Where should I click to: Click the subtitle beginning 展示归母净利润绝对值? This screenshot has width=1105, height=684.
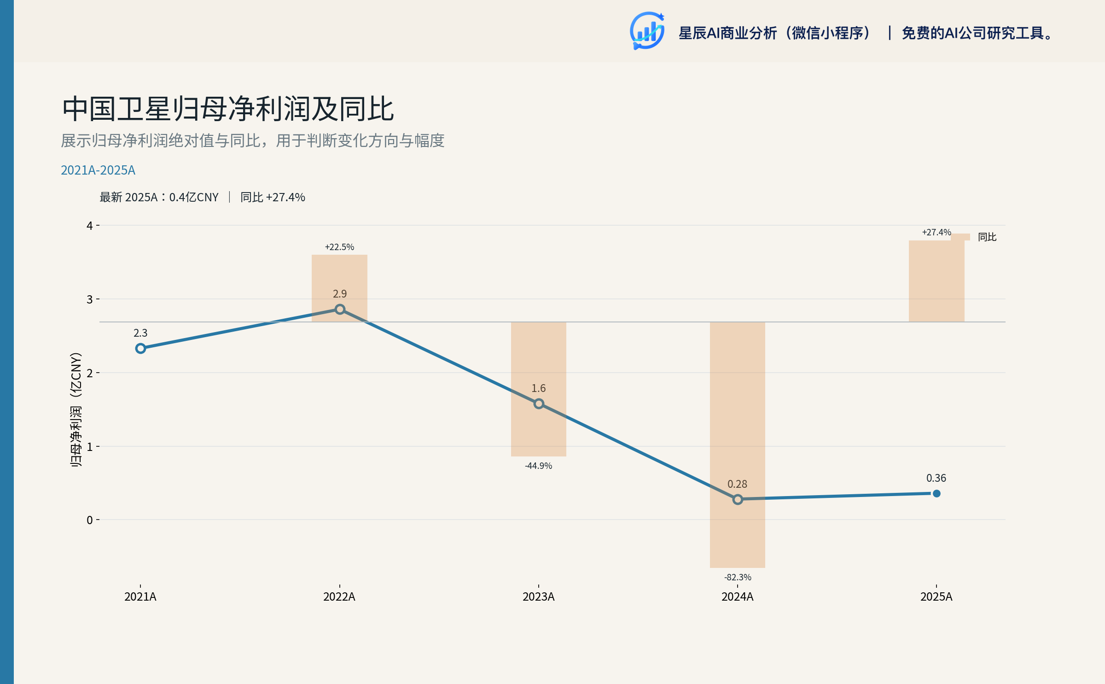pos(253,140)
